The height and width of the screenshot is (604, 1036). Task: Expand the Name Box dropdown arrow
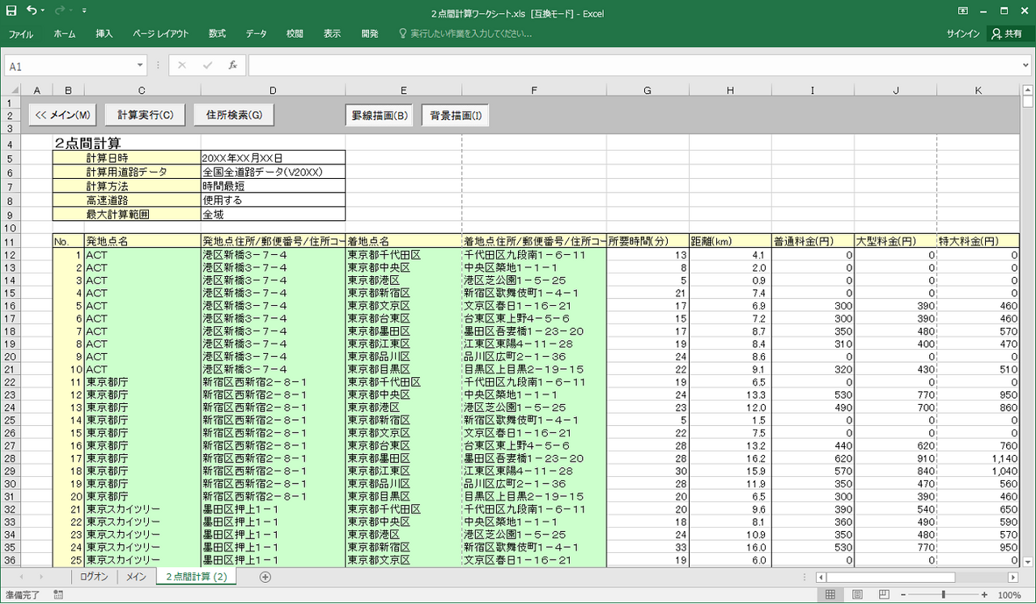(140, 66)
